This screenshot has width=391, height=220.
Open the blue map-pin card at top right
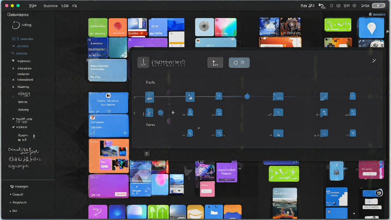point(371,28)
